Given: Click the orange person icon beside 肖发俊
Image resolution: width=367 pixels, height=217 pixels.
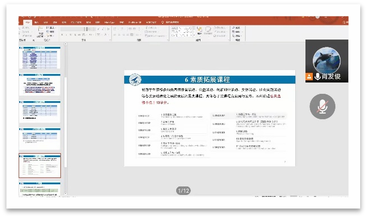Looking at the screenshot, I should [309, 76].
